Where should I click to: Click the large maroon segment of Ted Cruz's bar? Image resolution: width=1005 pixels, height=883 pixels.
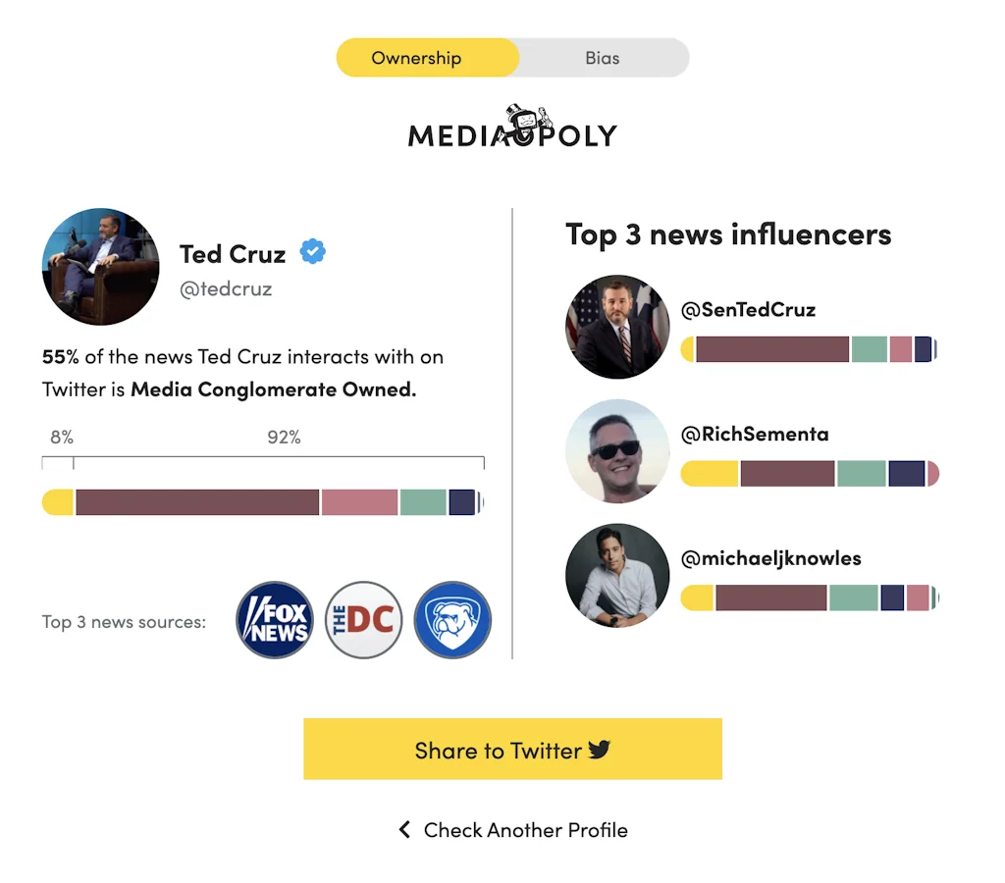(197, 502)
